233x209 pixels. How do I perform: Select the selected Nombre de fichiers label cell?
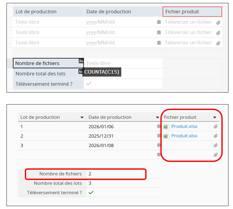[x=45, y=63]
